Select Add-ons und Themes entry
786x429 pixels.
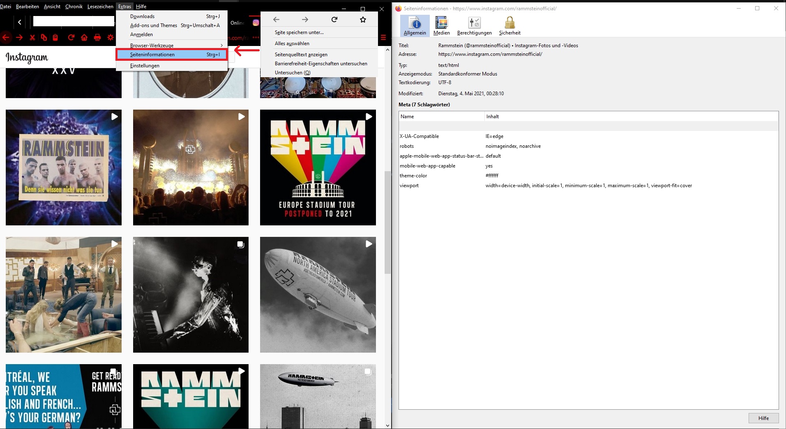tap(172, 25)
